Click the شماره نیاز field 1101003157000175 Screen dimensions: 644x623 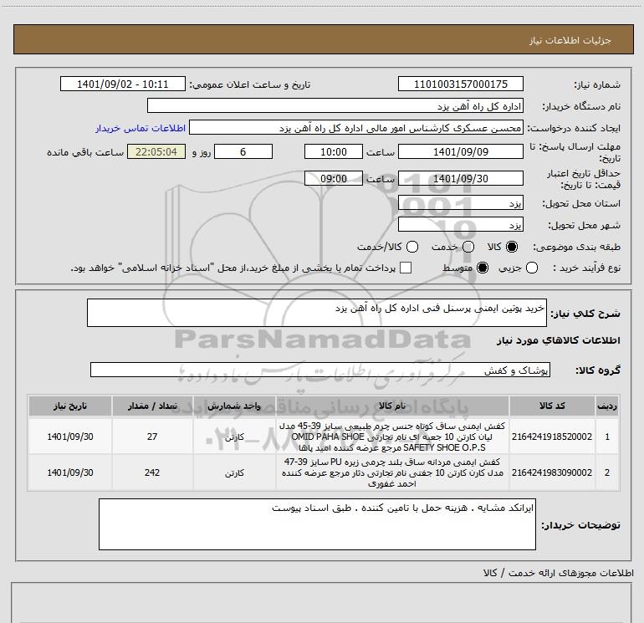[x=460, y=84]
